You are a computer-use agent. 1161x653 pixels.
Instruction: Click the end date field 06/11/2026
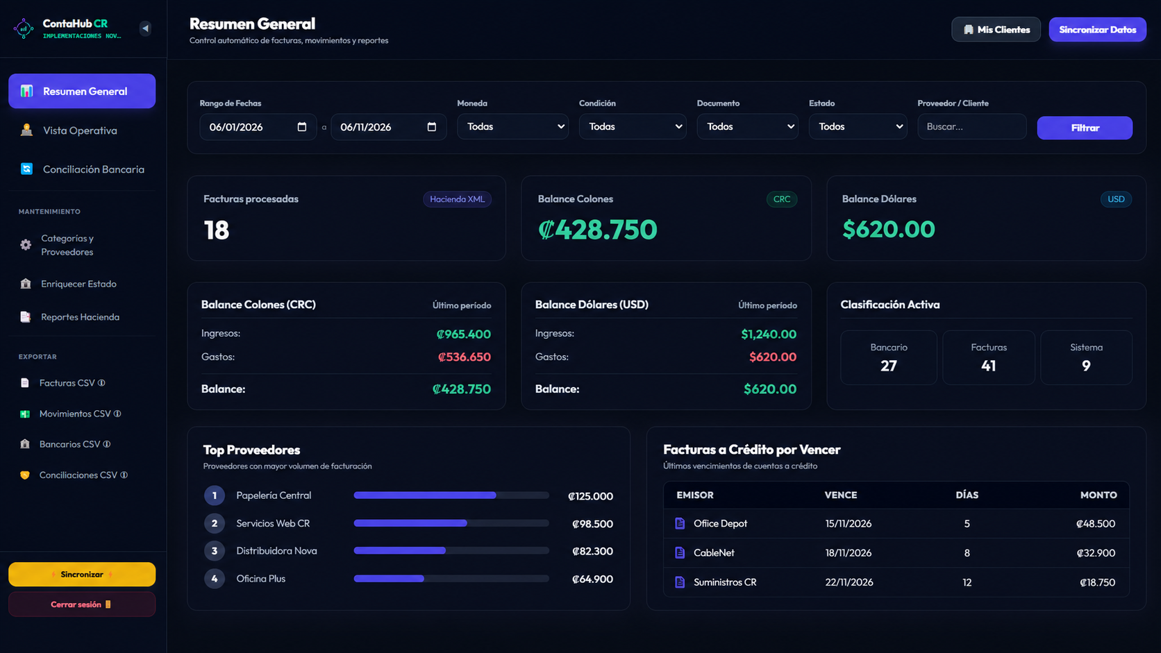(x=388, y=127)
